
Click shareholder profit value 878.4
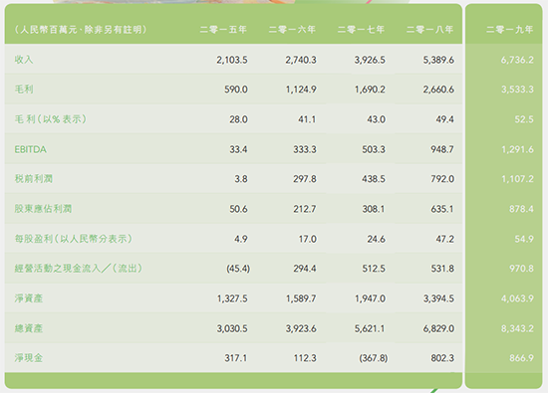click(521, 209)
